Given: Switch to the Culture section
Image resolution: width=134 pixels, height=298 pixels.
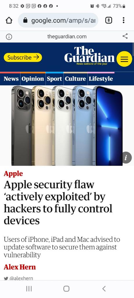Looking at the screenshot, I should coord(75,79).
